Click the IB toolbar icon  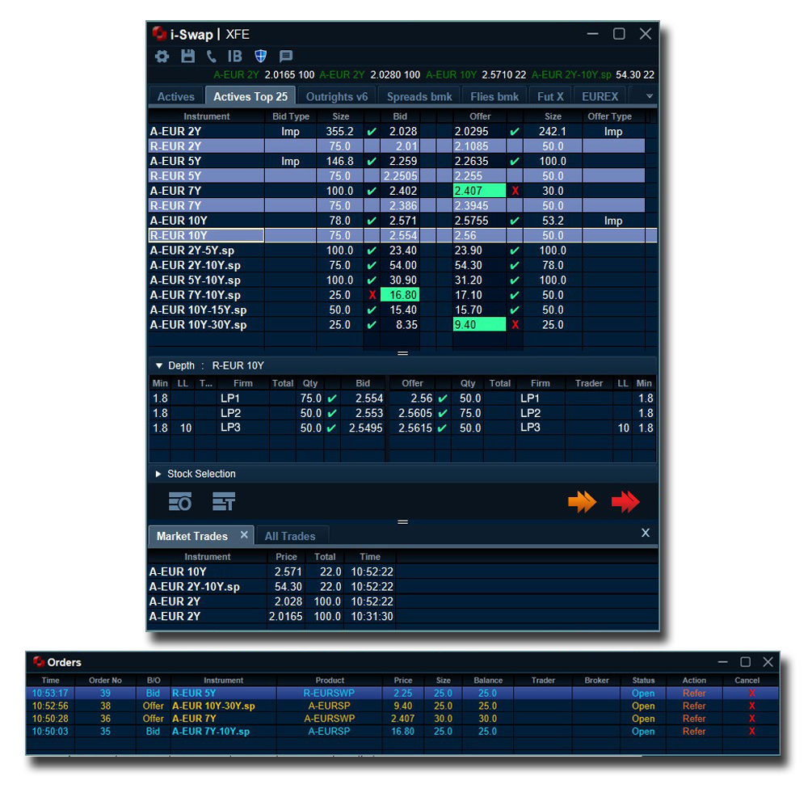click(235, 57)
